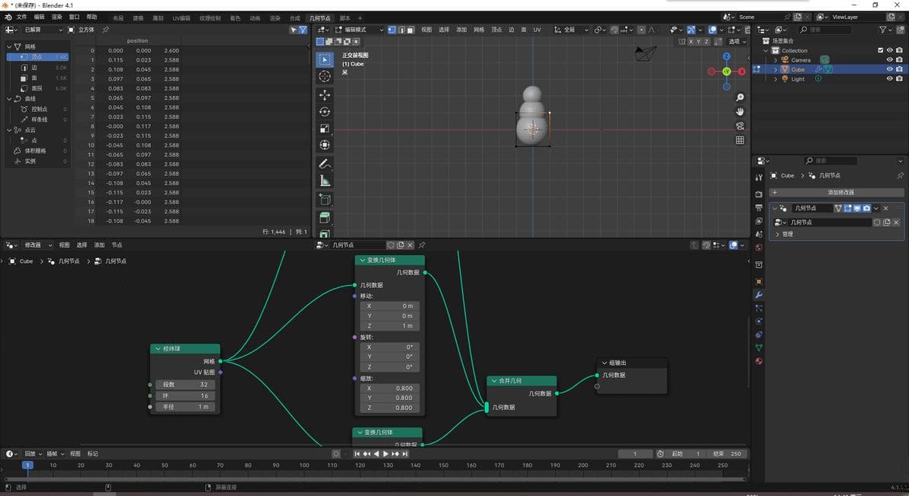Play the timeline animation
The width and height of the screenshot is (909, 496).
[386, 453]
